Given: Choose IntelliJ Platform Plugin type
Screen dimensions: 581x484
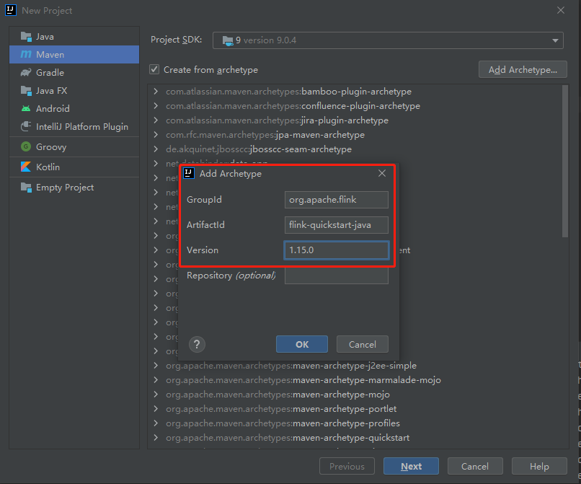Looking at the screenshot, I should (74, 126).
